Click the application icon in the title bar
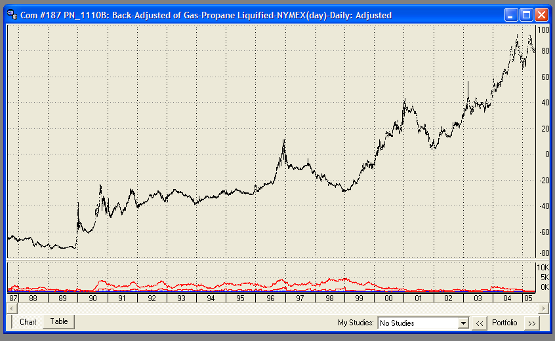The image size is (555, 341). pyautogui.click(x=11, y=14)
